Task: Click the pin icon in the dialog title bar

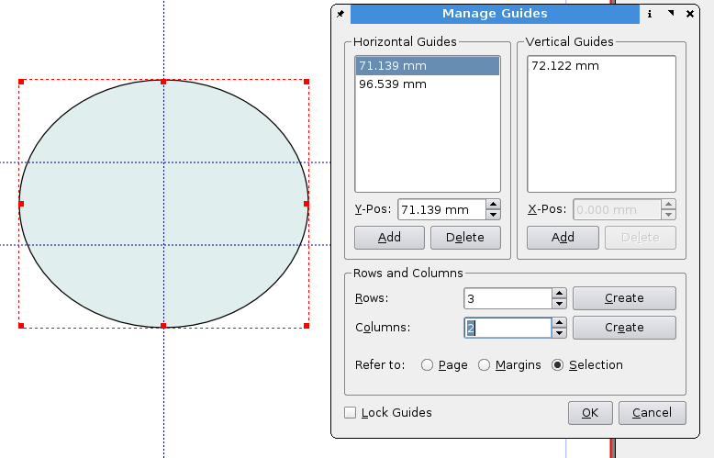Action: point(340,14)
